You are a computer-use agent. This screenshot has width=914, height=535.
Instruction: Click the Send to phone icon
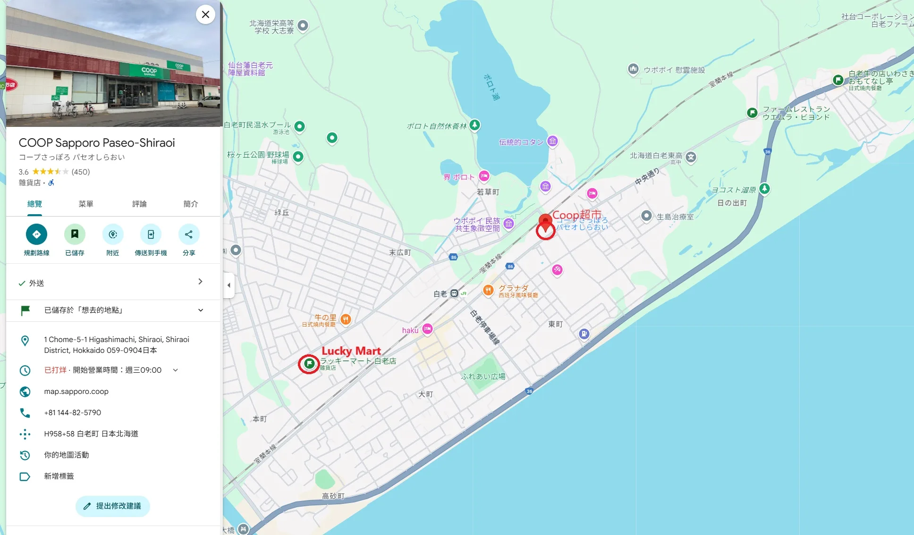click(151, 234)
